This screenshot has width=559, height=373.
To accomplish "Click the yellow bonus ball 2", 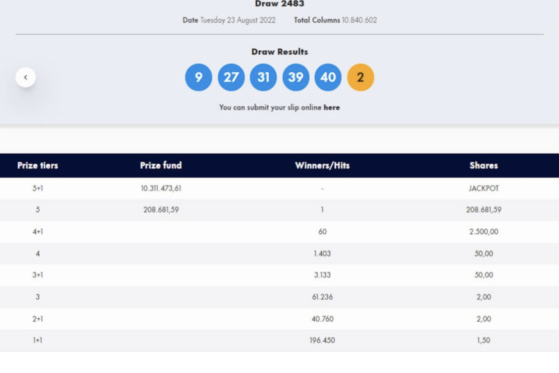I will 360,77.
